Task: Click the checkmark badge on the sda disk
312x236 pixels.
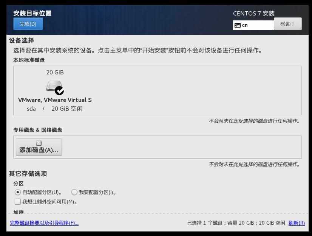Action: [59, 91]
